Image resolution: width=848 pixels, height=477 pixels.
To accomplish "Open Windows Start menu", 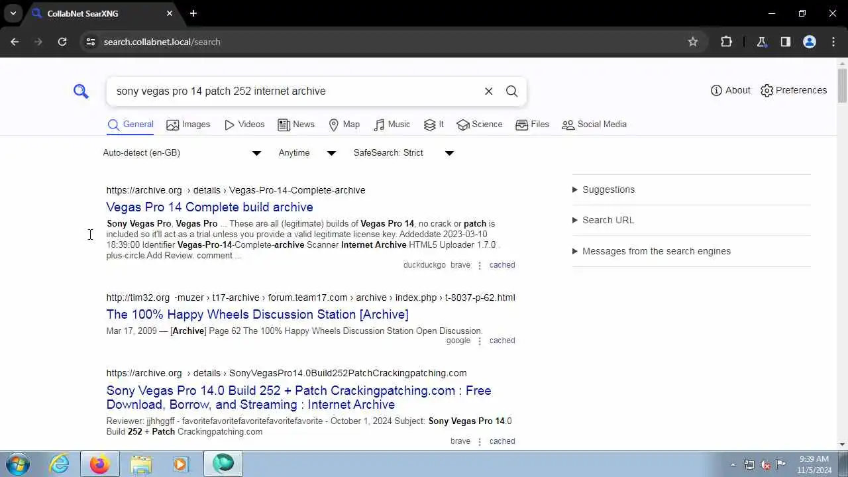I will (17, 464).
